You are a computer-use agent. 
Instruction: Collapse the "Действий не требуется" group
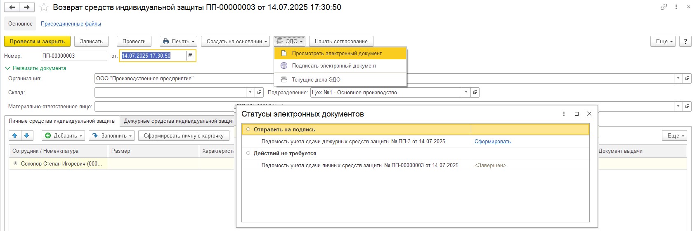[248, 153]
